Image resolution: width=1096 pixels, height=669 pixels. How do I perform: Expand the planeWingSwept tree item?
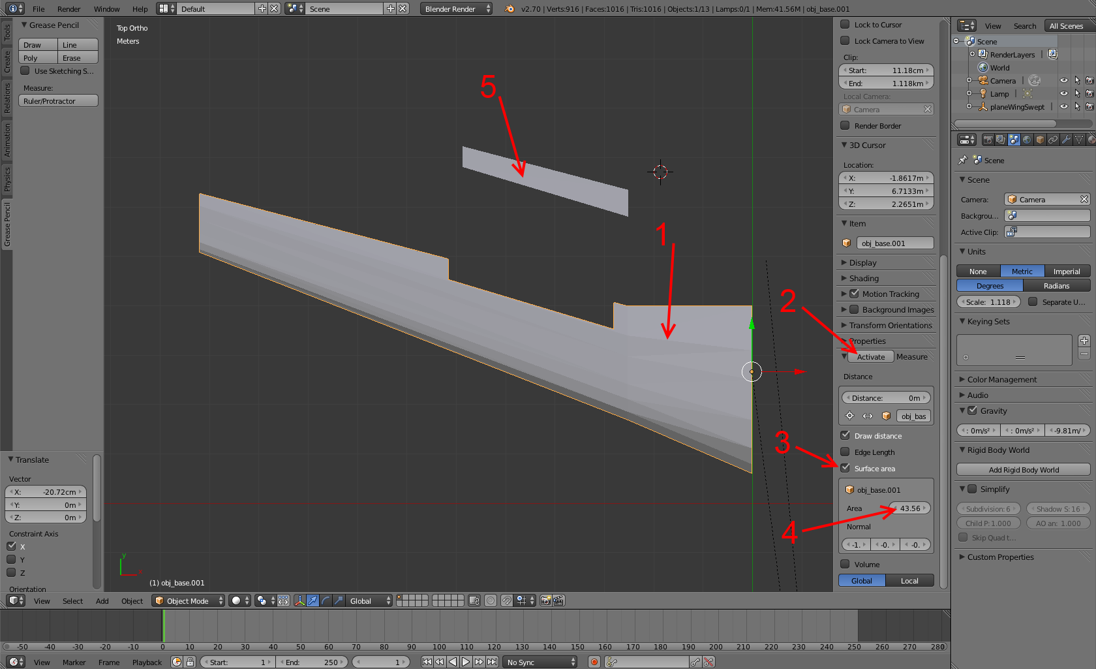point(969,106)
